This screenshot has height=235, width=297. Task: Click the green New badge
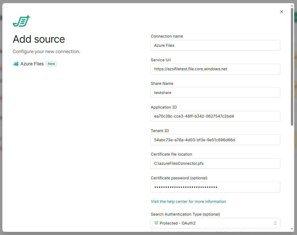51,64
